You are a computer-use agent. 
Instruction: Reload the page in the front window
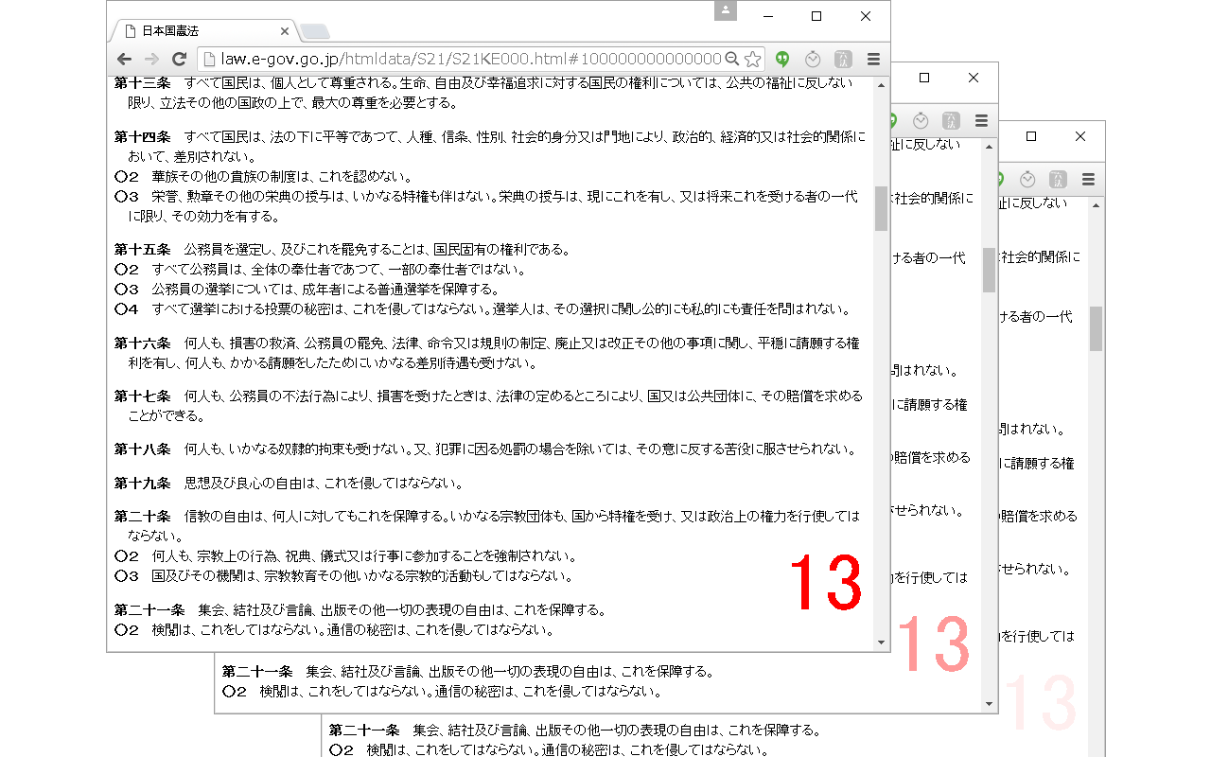point(179,59)
